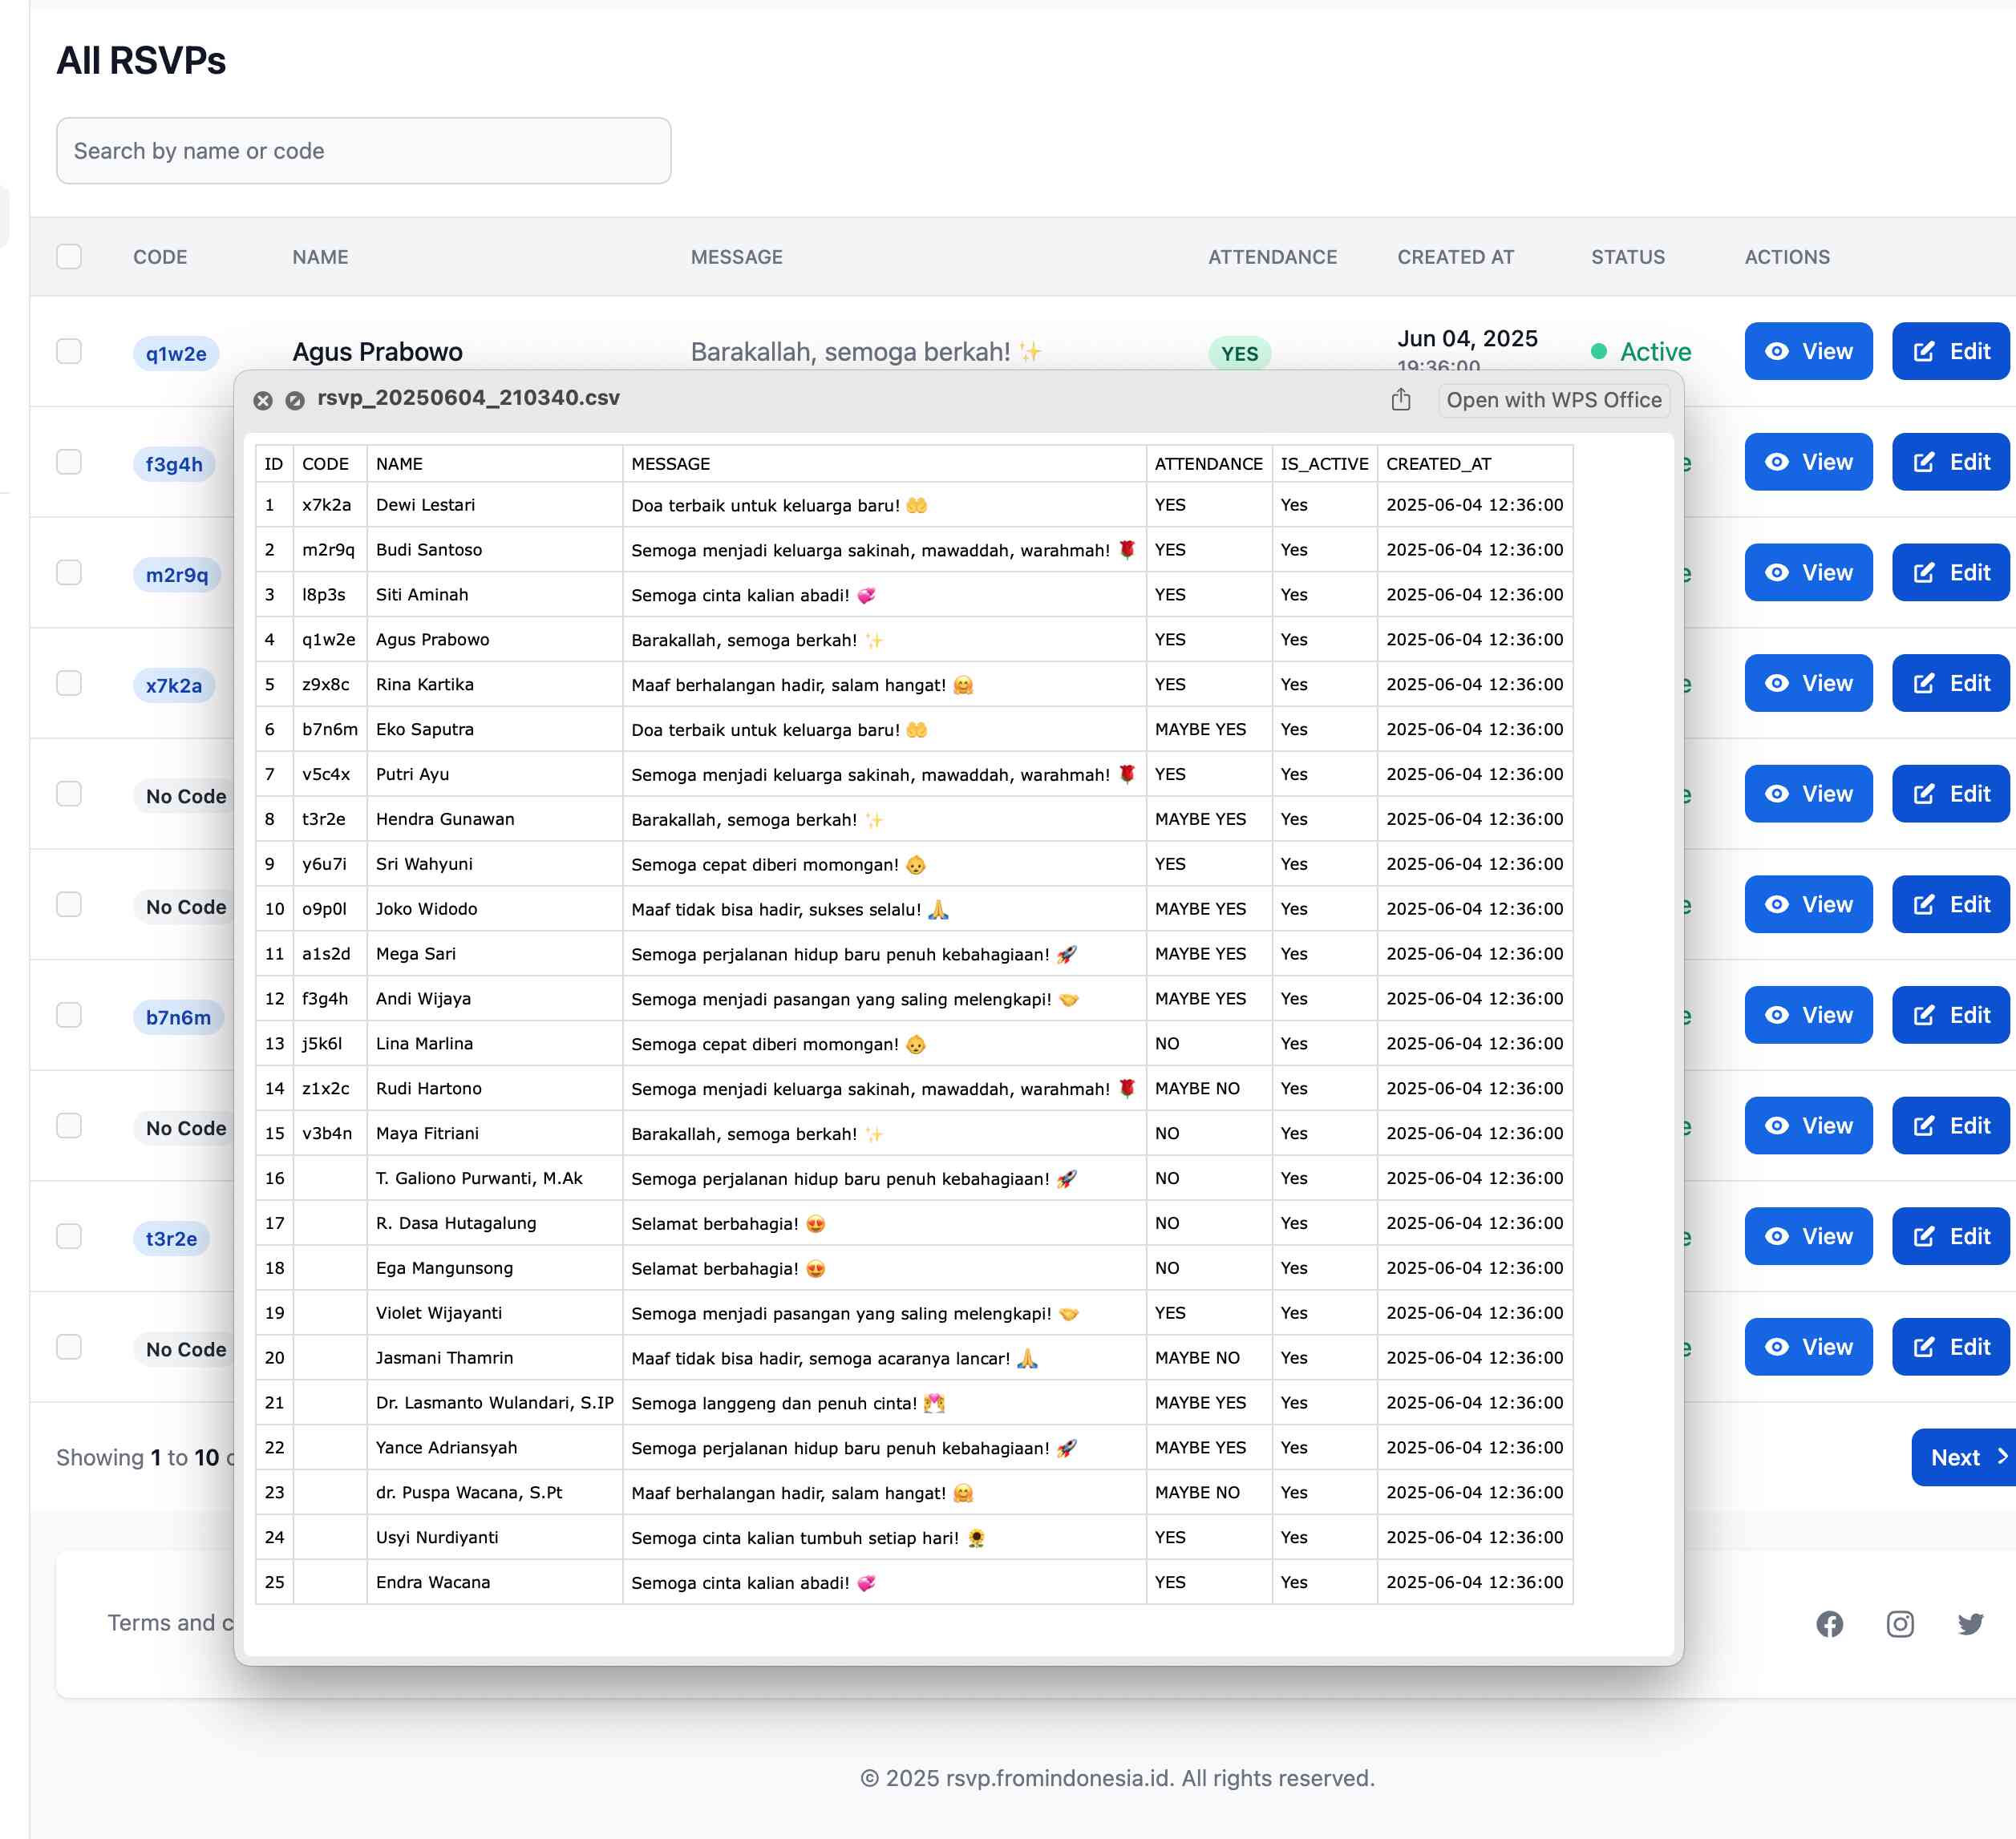Screen dimensions: 2016x1839
Task: Click the CREATED AT column header
Action: (1455, 257)
